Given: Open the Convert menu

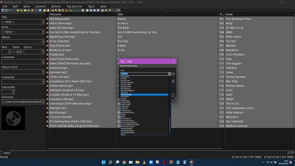Looking at the screenshot, I should click(x=41, y=6).
